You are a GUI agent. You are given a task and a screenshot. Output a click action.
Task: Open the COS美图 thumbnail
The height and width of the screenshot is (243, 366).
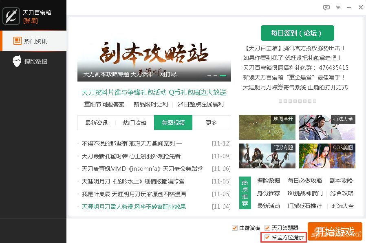pos(327,156)
